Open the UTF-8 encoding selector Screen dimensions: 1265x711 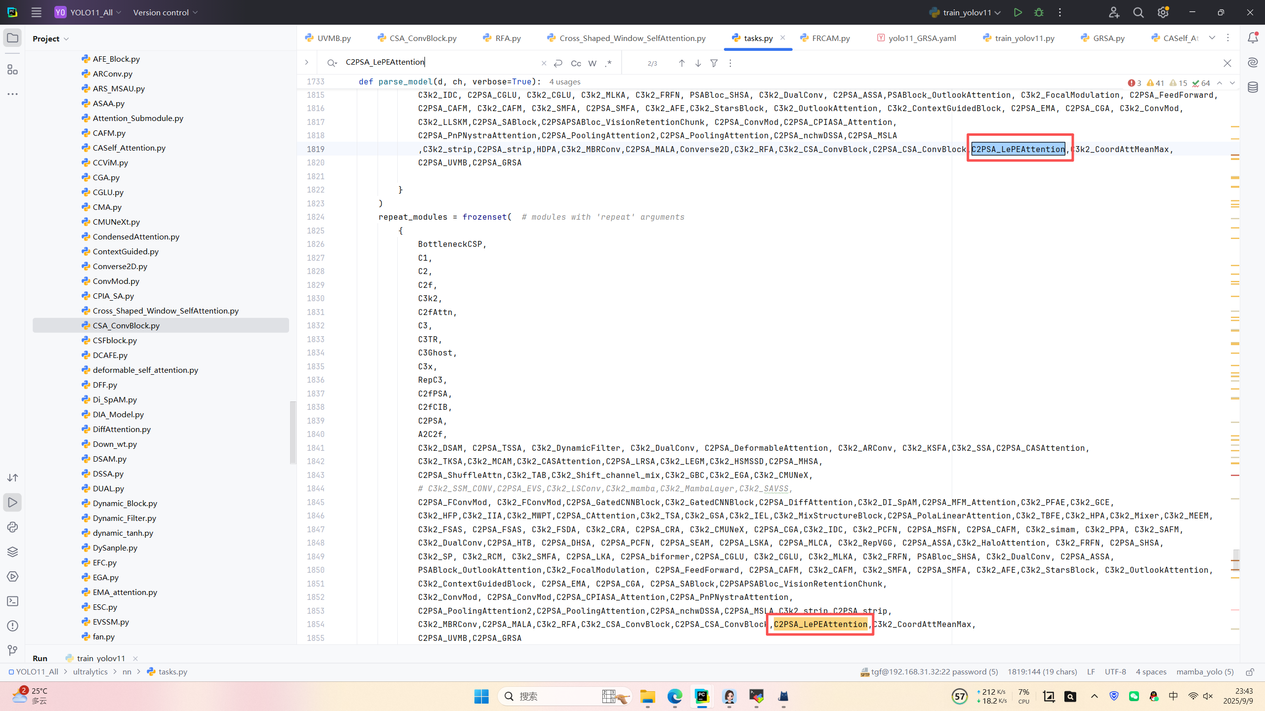1115,671
